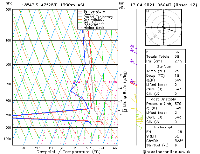Click the K index value 30
Screen dimensions: 200x154
click(x=177, y=52)
